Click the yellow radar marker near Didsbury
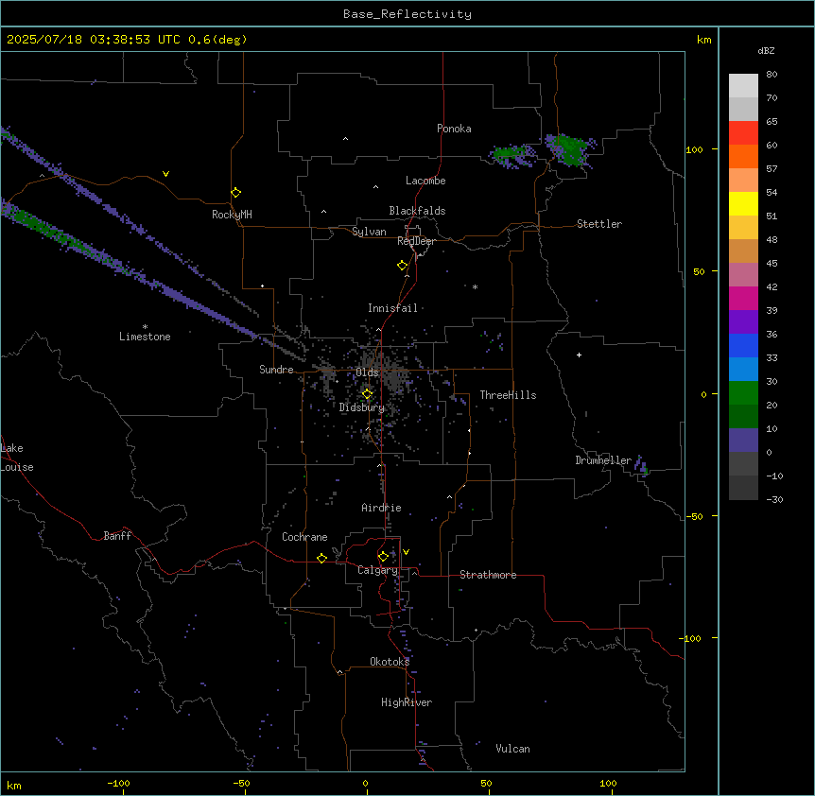The width and height of the screenshot is (815, 796). click(x=368, y=394)
